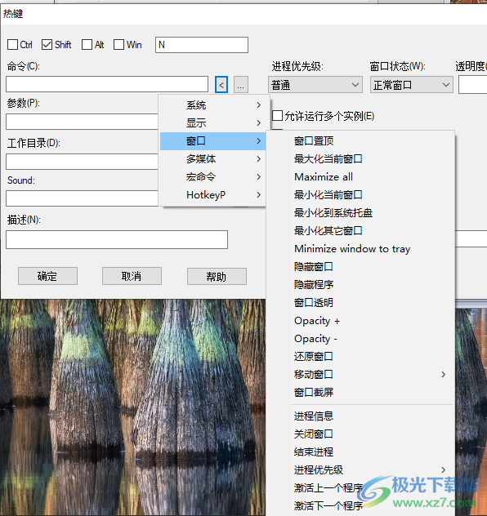487x516 pixels.
Task: Select 关闭窗口 command
Action: click(x=360, y=434)
